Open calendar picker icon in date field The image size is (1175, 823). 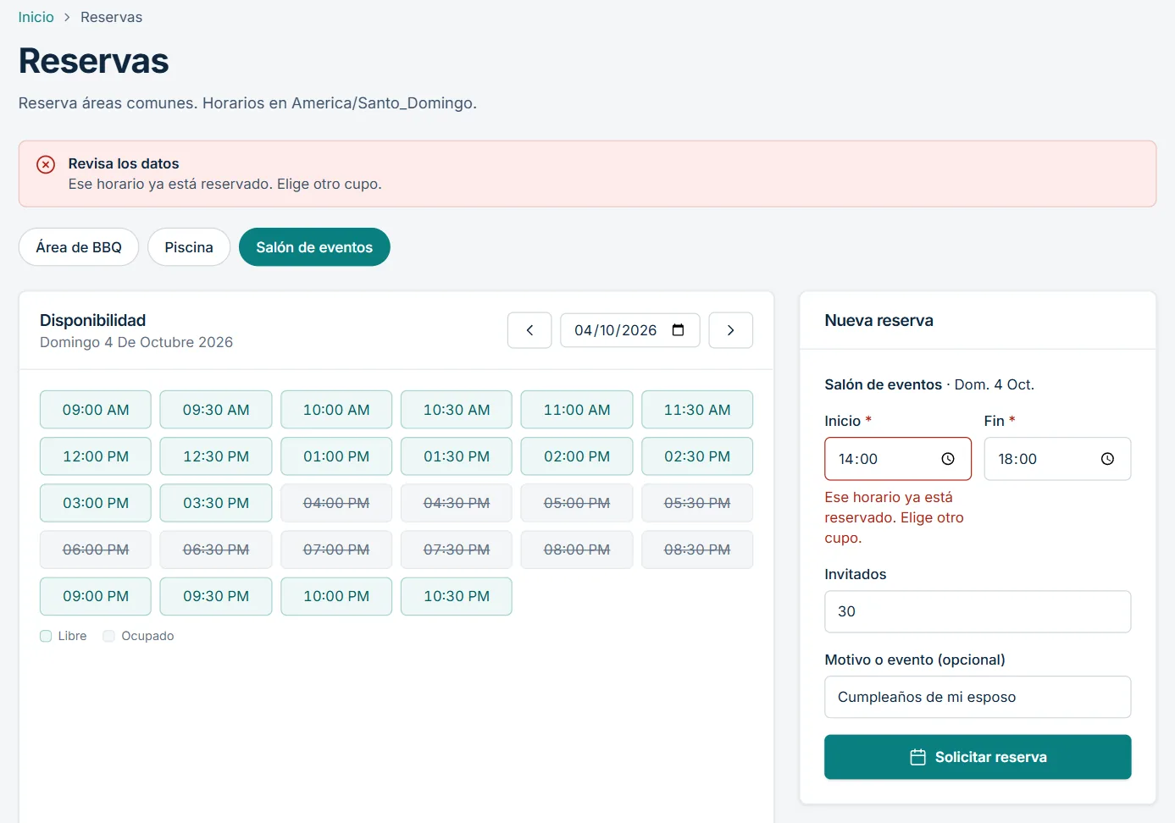point(678,330)
